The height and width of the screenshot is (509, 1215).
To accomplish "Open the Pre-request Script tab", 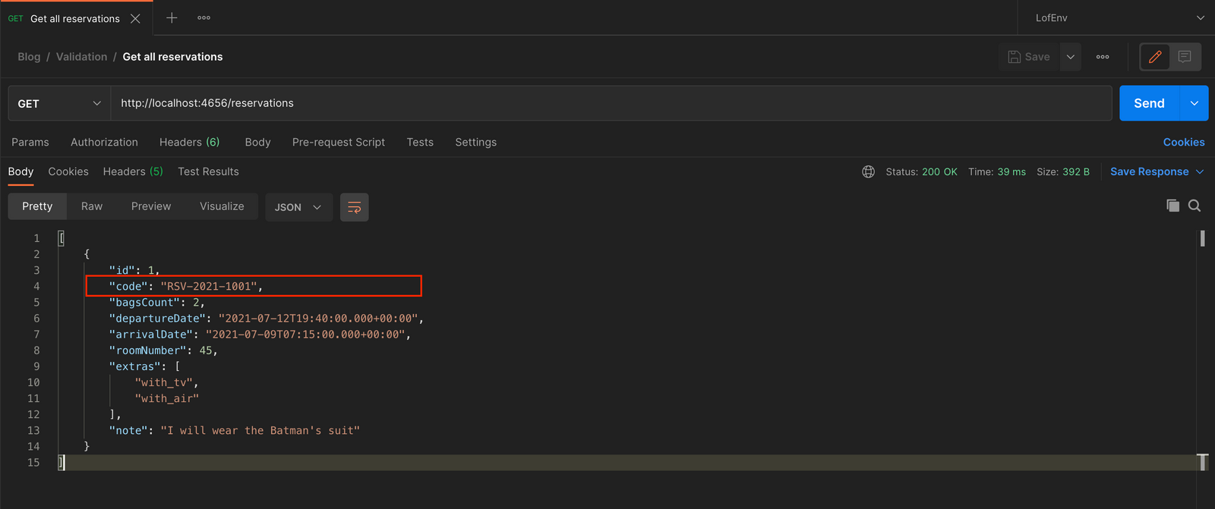I will (338, 142).
